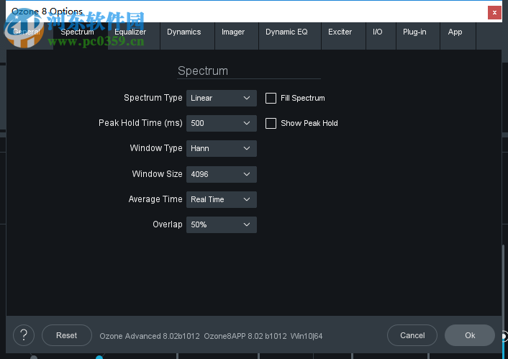Open the Average Time dropdown

(x=222, y=199)
